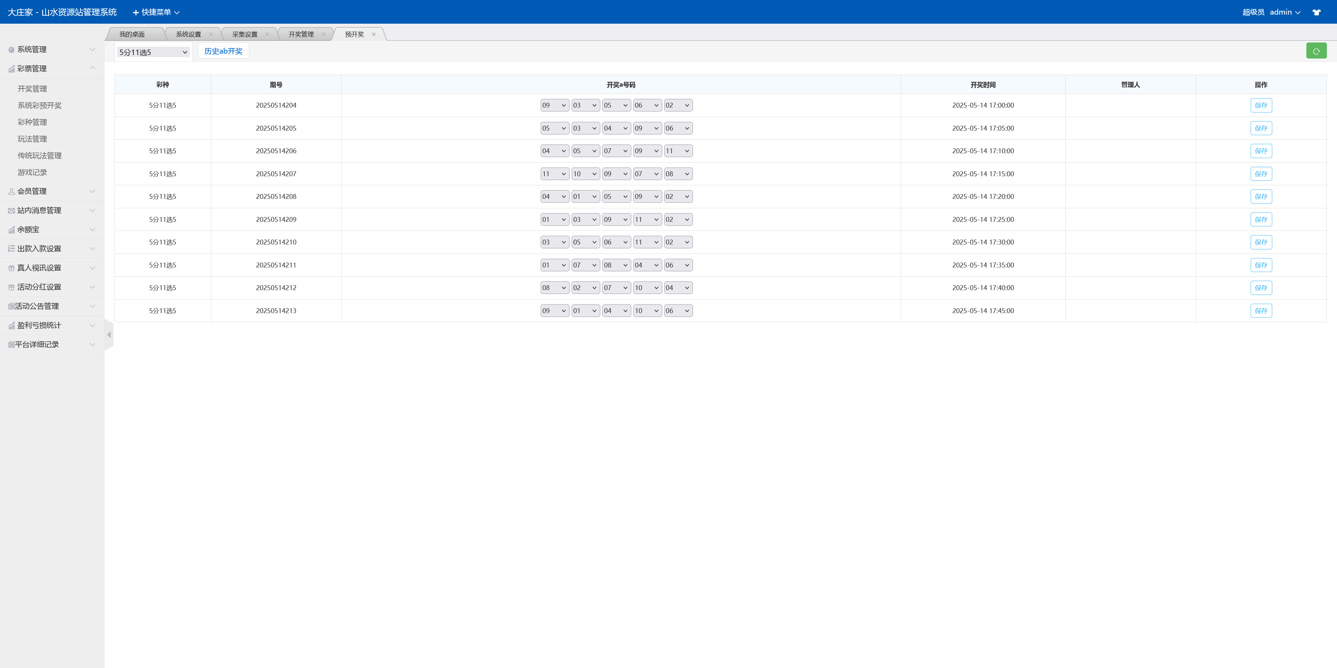Click the 历史ab开奖 button
Screen dimensions: 1337x668
point(223,51)
